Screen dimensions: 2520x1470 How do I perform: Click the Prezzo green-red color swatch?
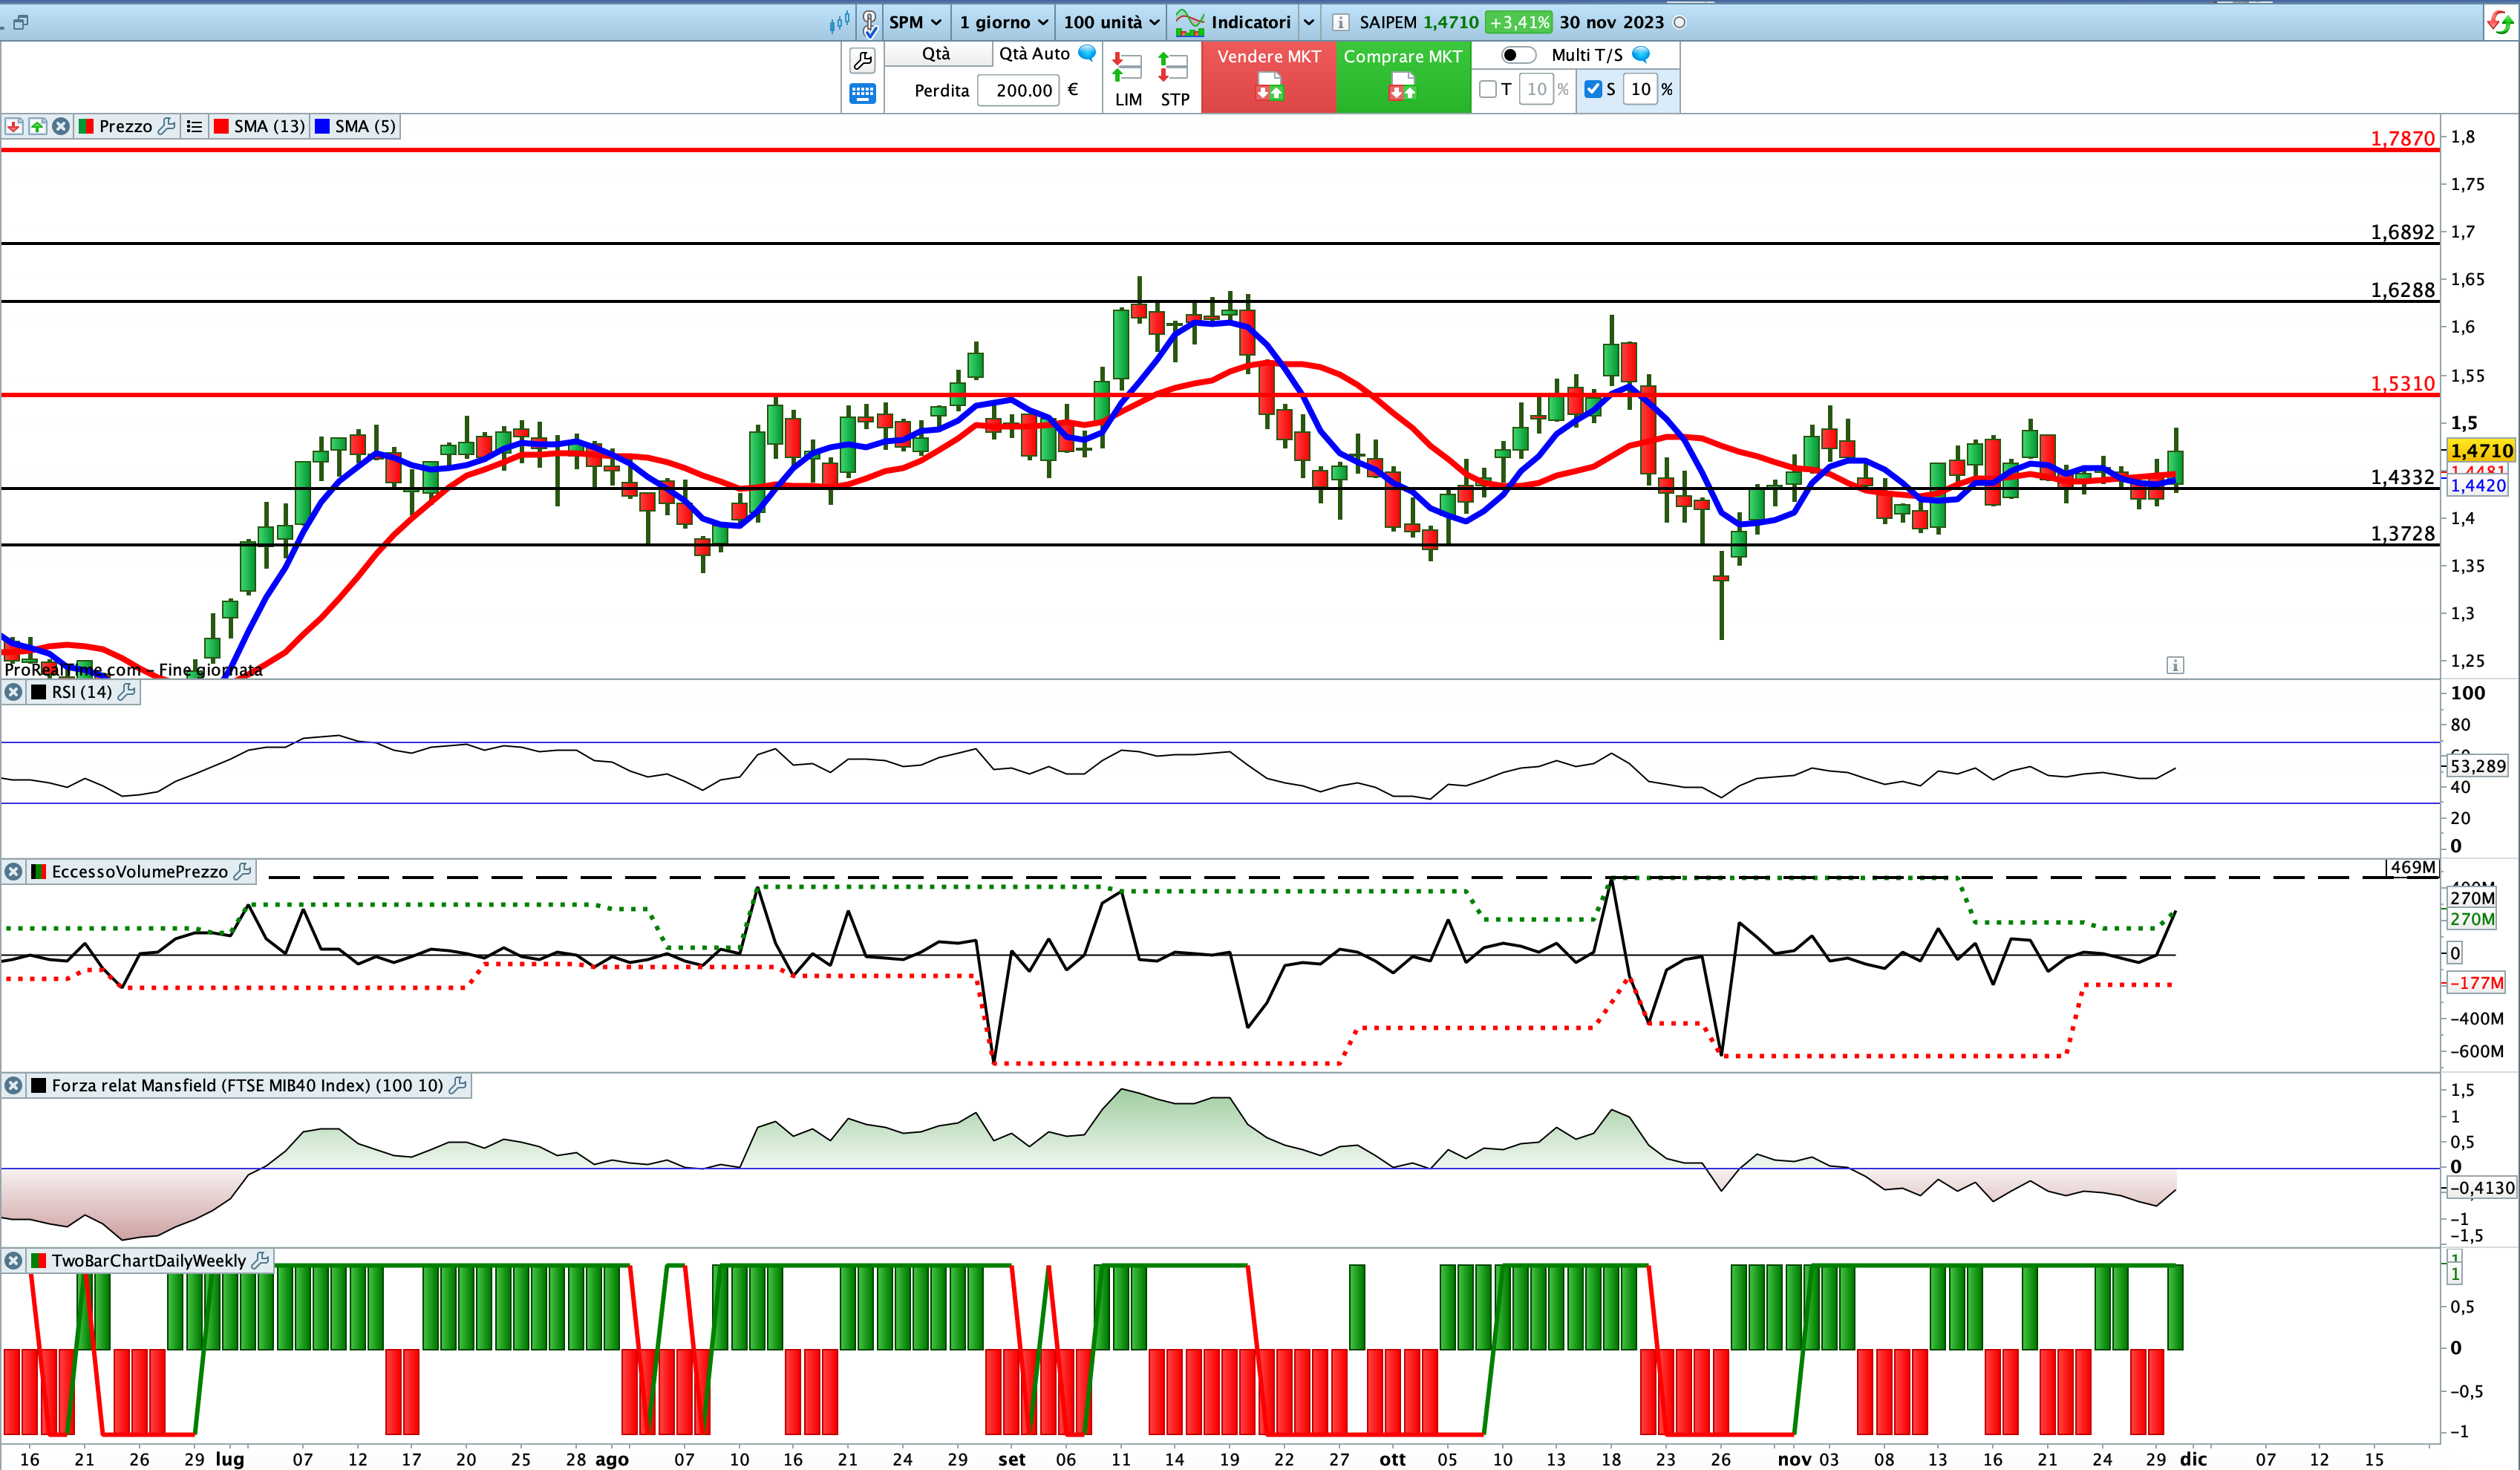[86, 126]
